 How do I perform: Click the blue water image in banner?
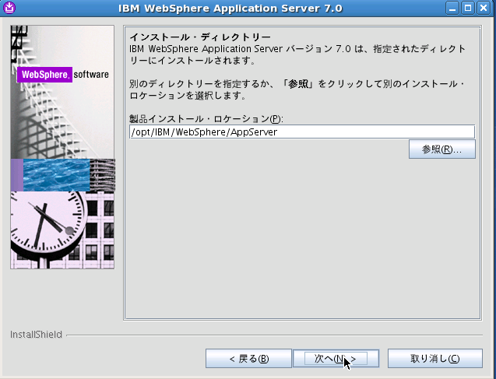[x=55, y=175]
